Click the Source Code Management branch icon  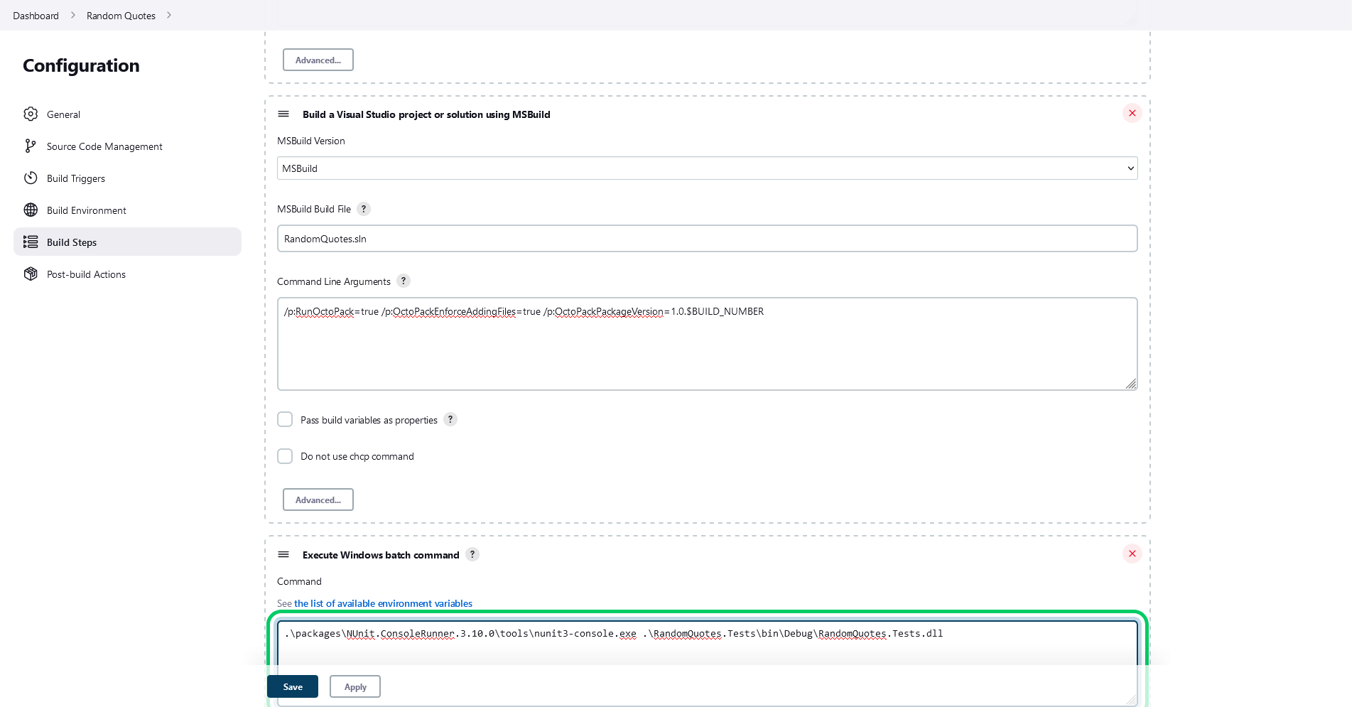(31, 146)
